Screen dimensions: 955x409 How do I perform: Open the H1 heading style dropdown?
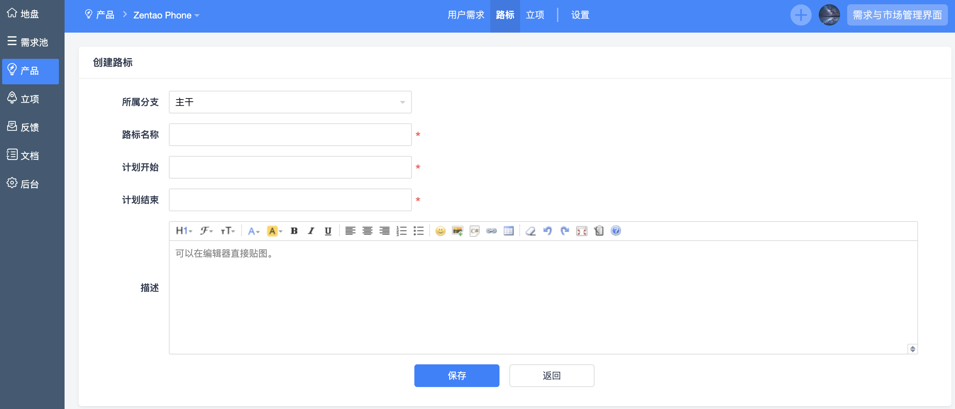(x=183, y=231)
